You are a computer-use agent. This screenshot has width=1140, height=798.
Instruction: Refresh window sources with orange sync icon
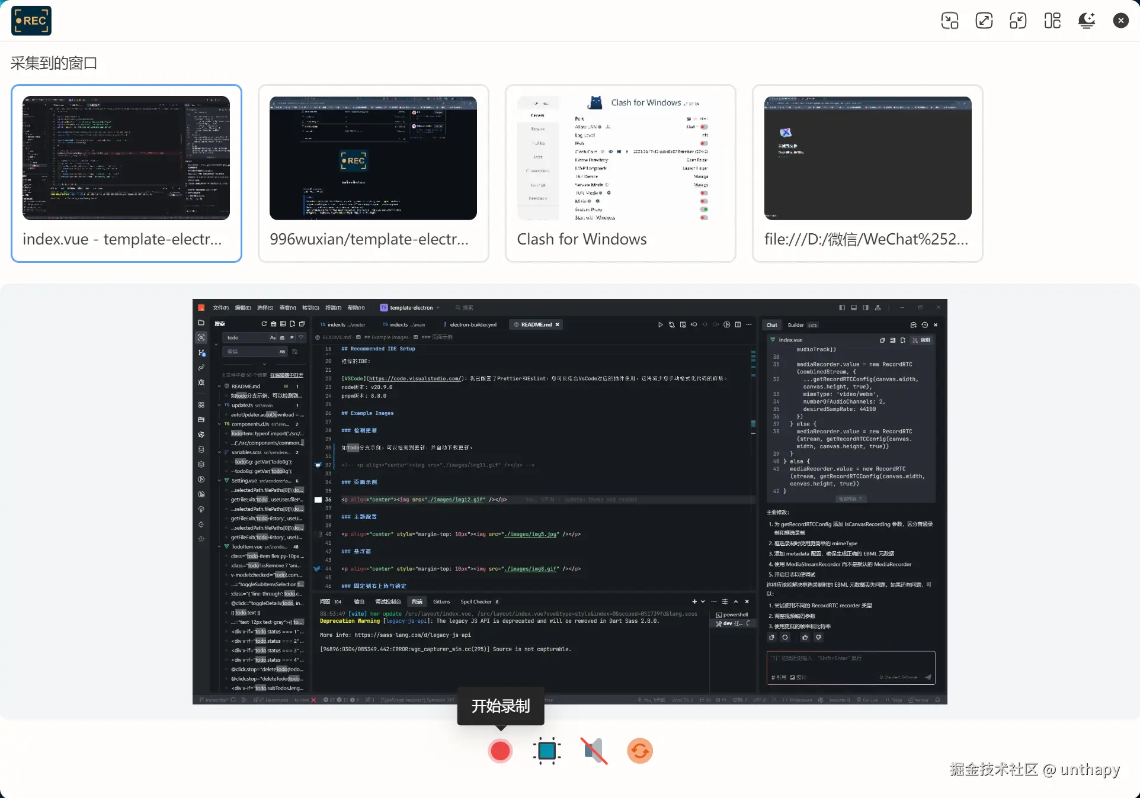tap(640, 751)
